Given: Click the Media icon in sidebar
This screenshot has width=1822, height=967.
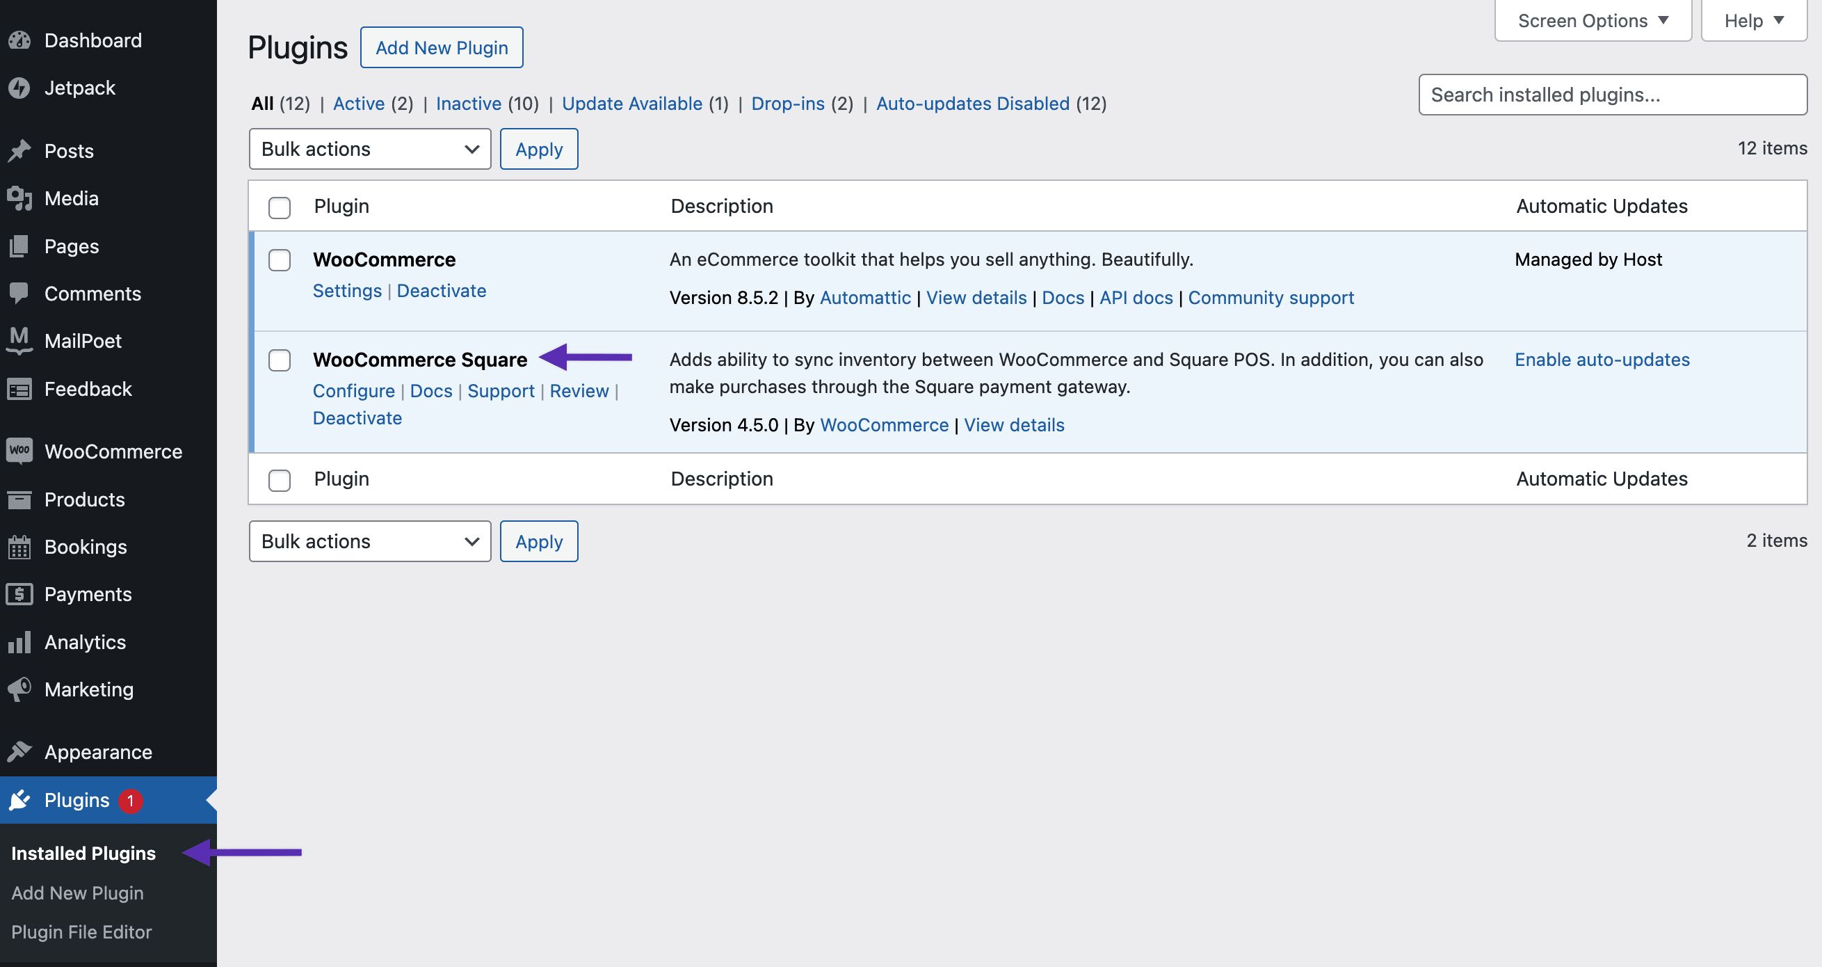Looking at the screenshot, I should (19, 199).
